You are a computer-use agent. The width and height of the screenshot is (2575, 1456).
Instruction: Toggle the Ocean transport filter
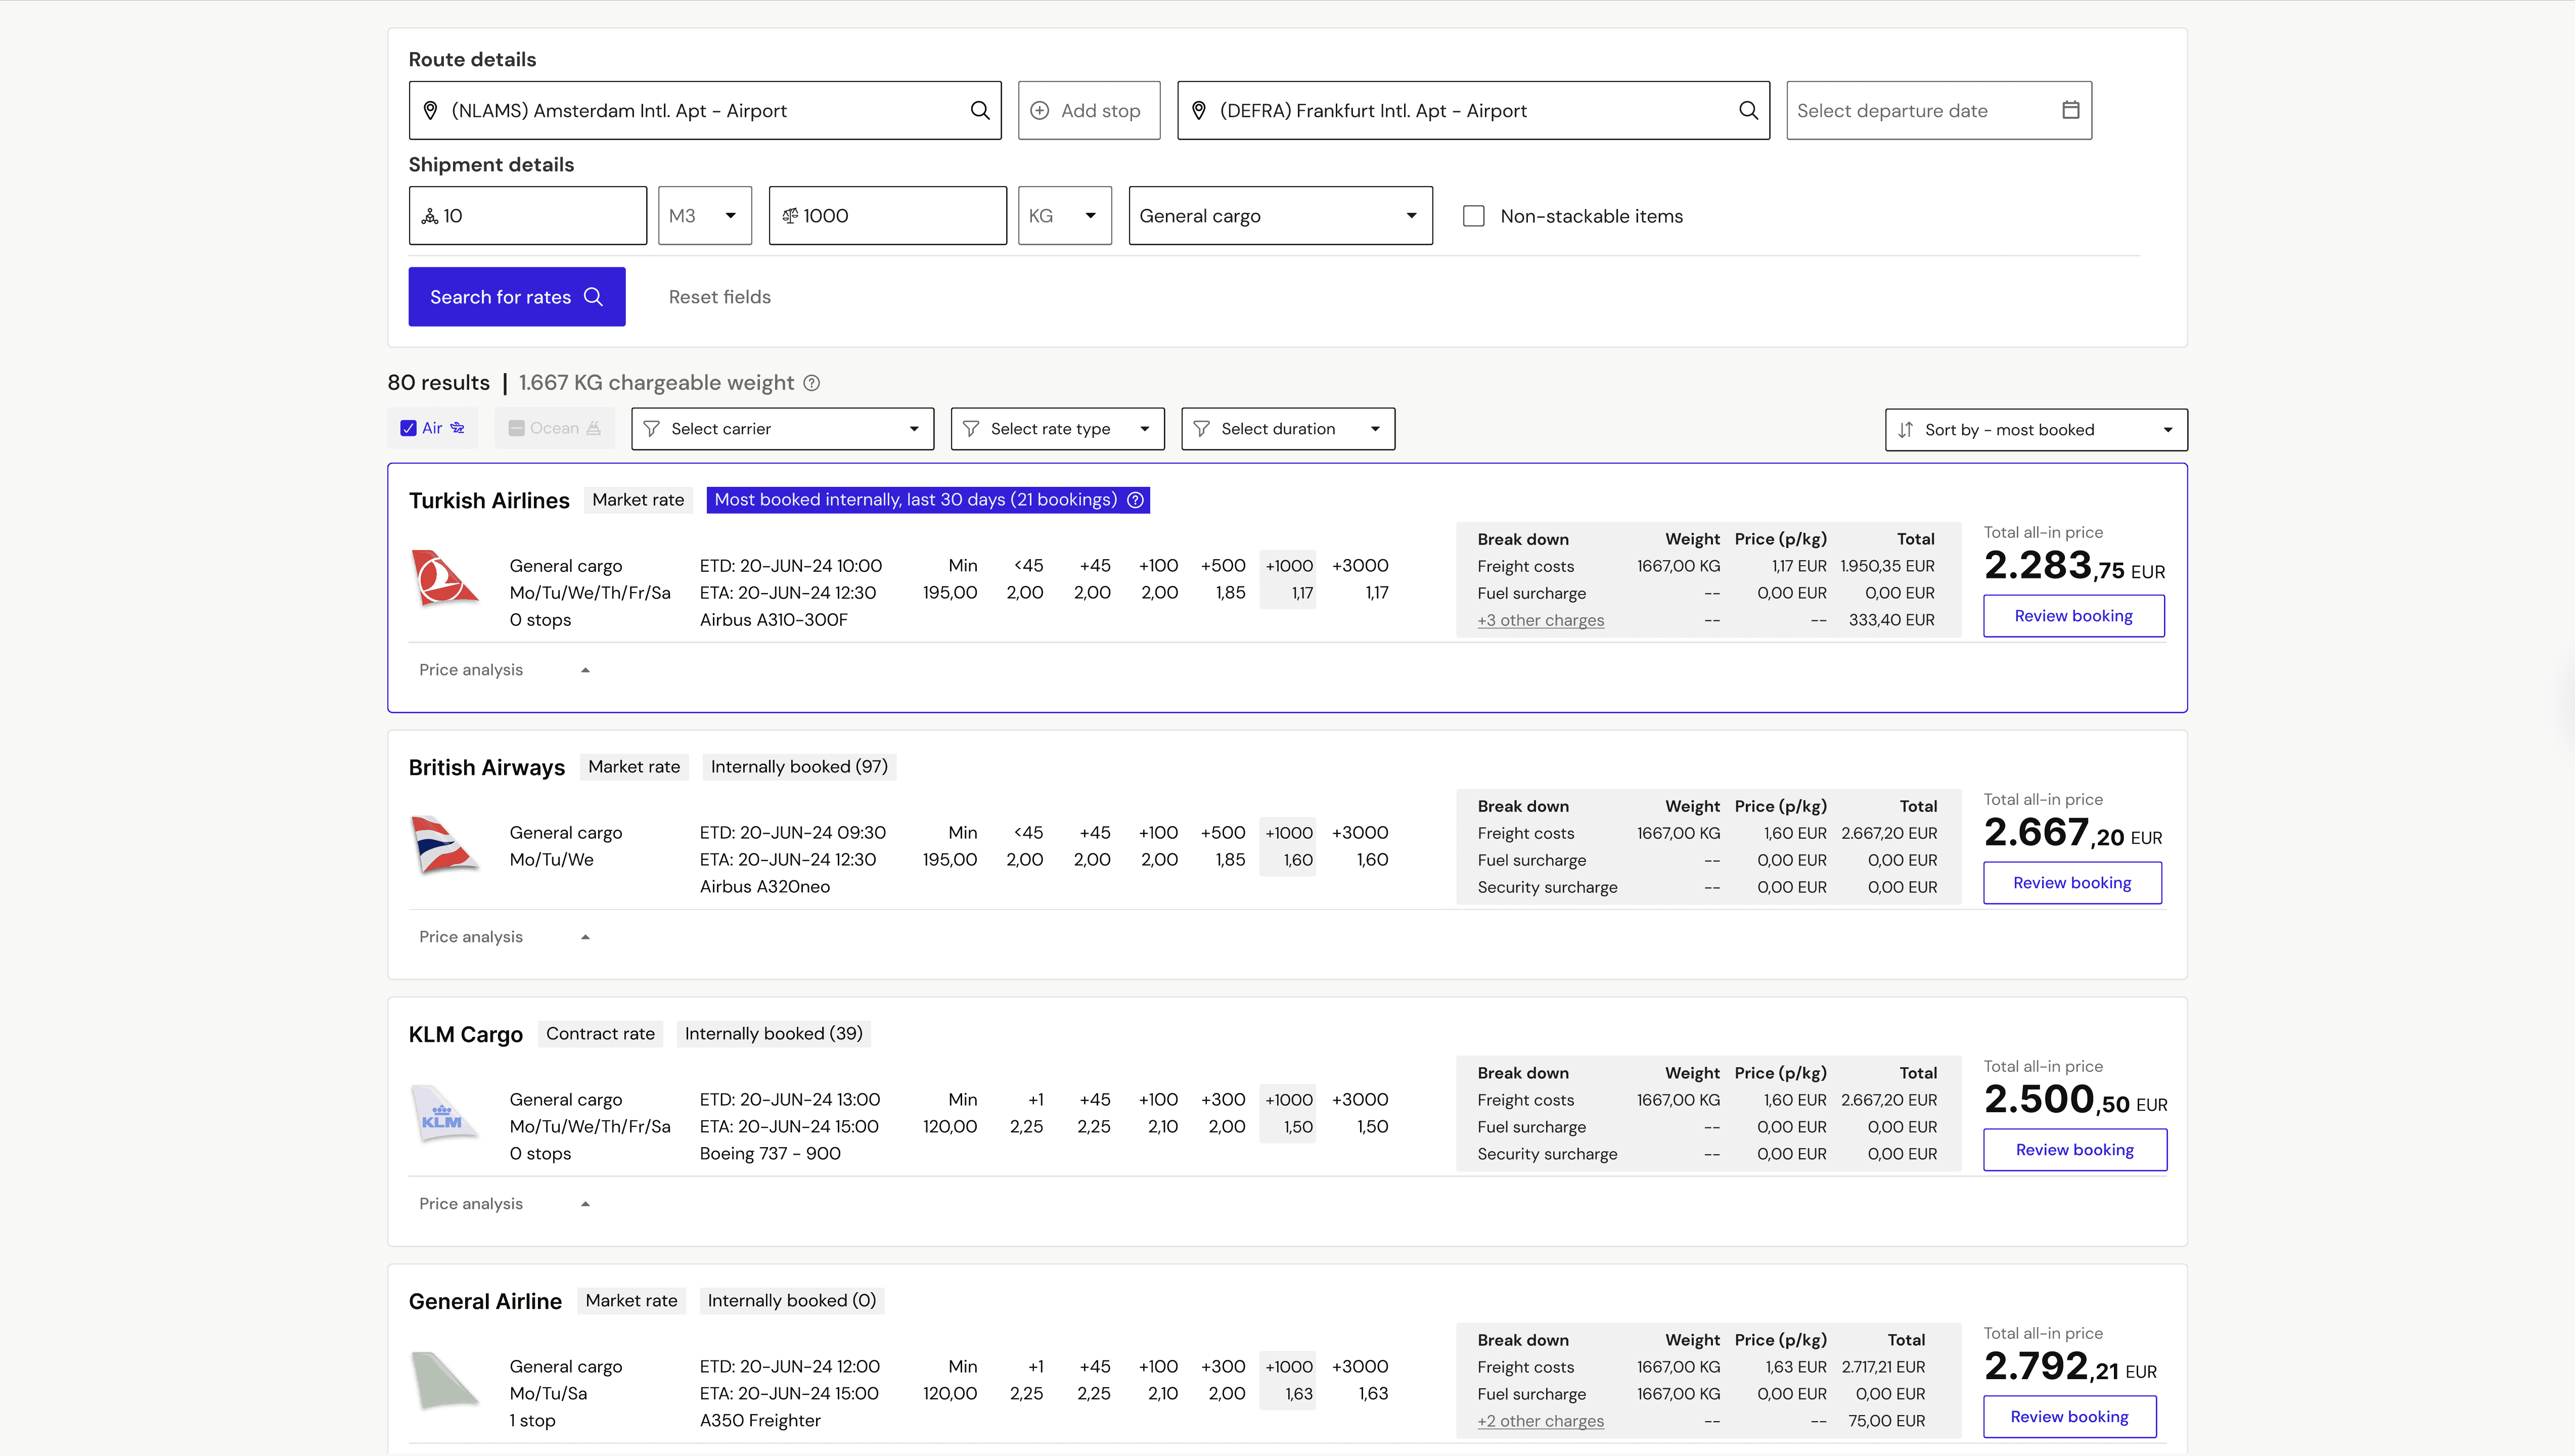point(516,428)
